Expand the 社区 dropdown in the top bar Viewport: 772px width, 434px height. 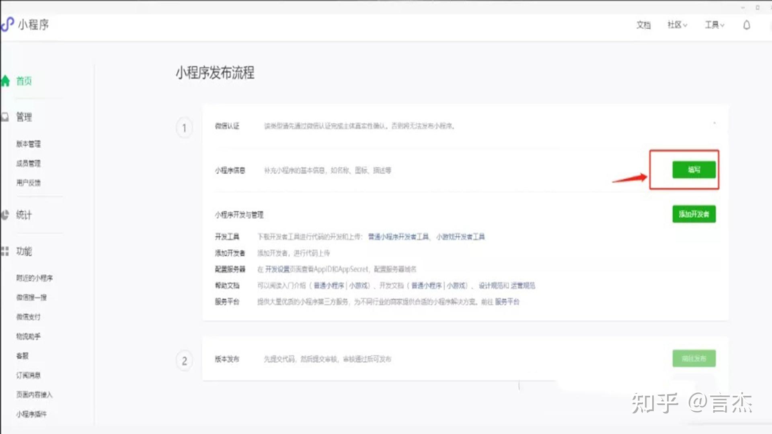pyautogui.click(x=676, y=25)
